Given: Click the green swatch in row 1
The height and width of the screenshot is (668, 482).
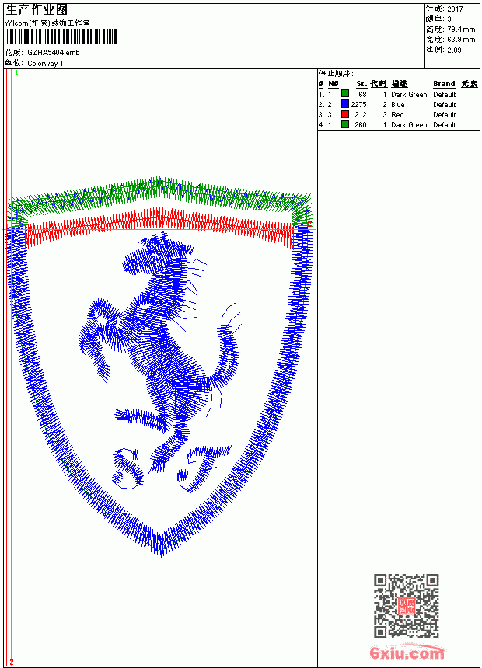Looking at the screenshot, I should [x=345, y=94].
